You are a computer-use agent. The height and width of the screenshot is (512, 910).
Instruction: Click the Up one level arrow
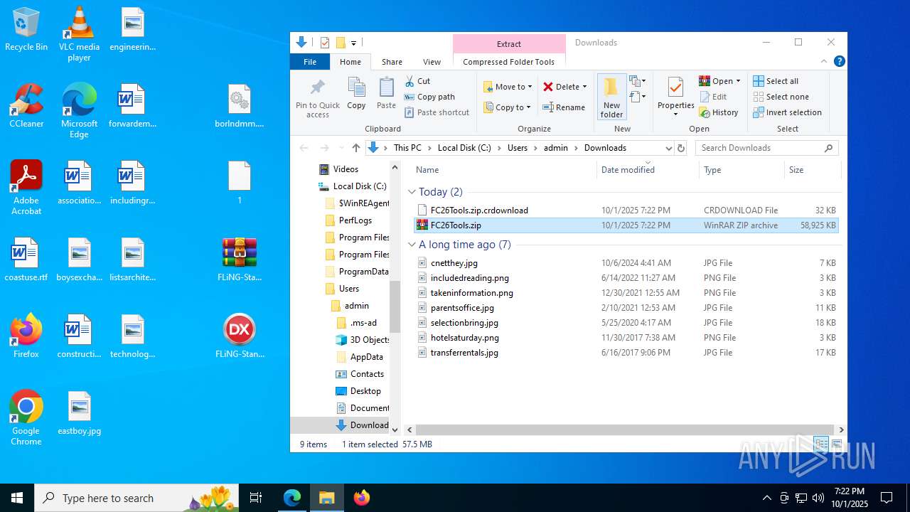click(x=356, y=148)
